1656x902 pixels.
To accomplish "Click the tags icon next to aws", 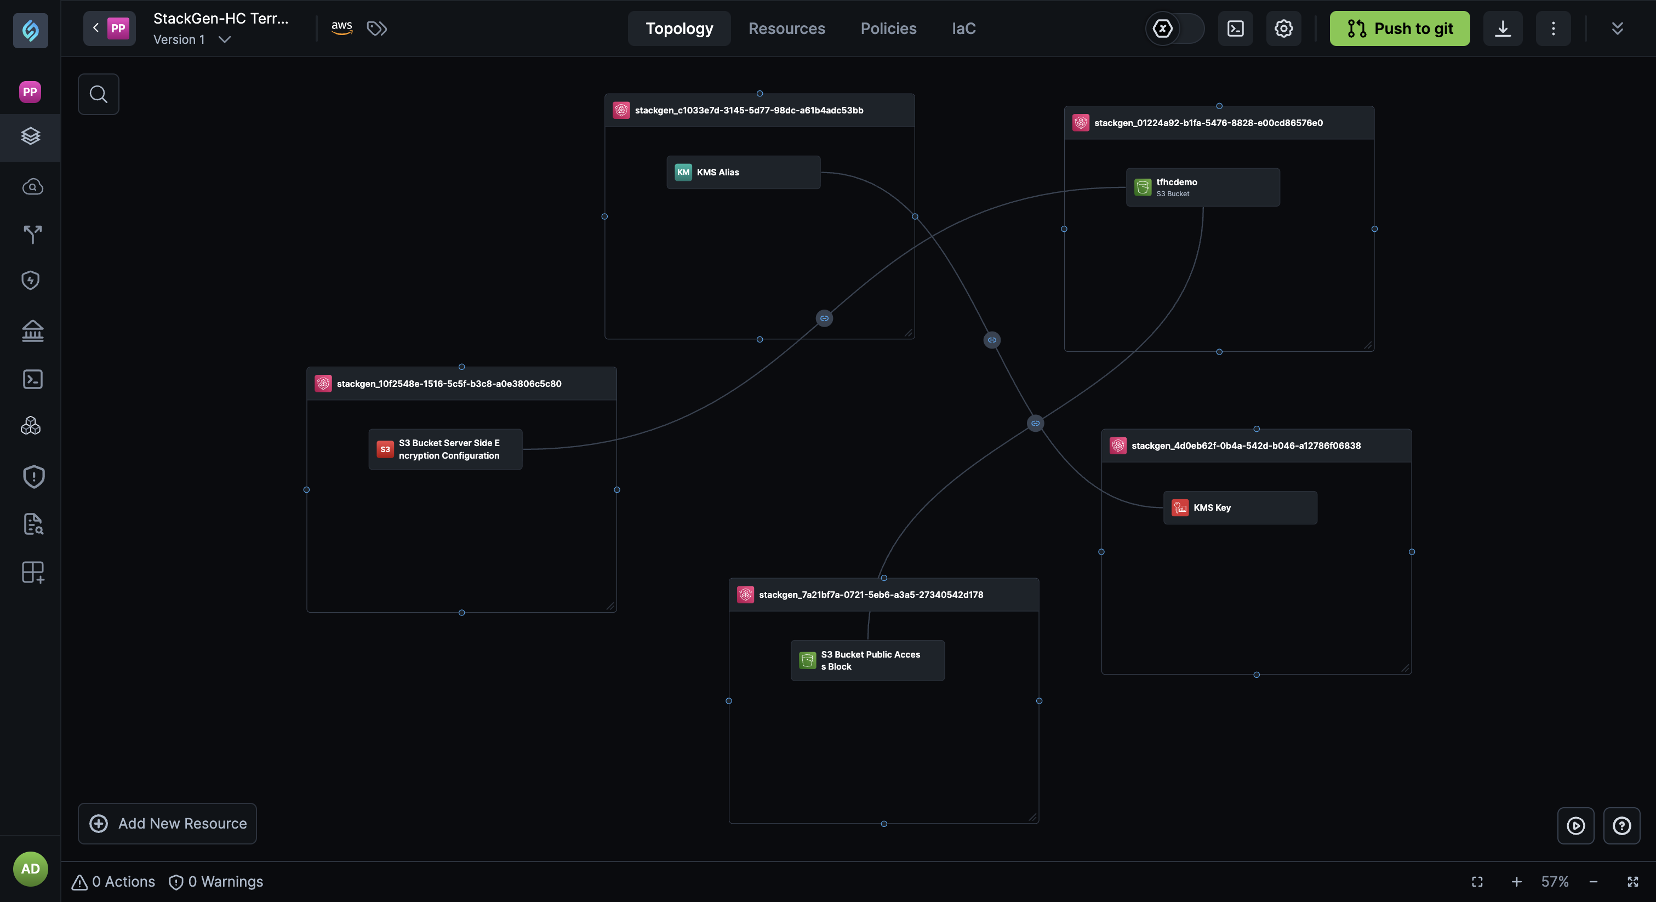I will pos(376,28).
